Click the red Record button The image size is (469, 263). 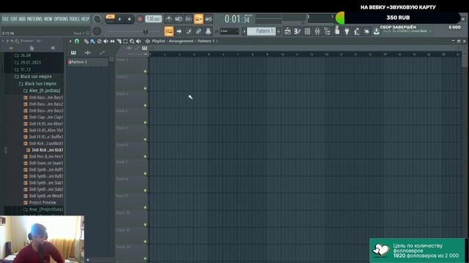click(x=140, y=19)
